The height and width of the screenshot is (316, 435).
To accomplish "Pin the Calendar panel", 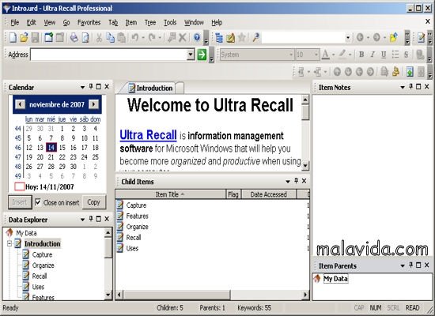I will pos(91,87).
